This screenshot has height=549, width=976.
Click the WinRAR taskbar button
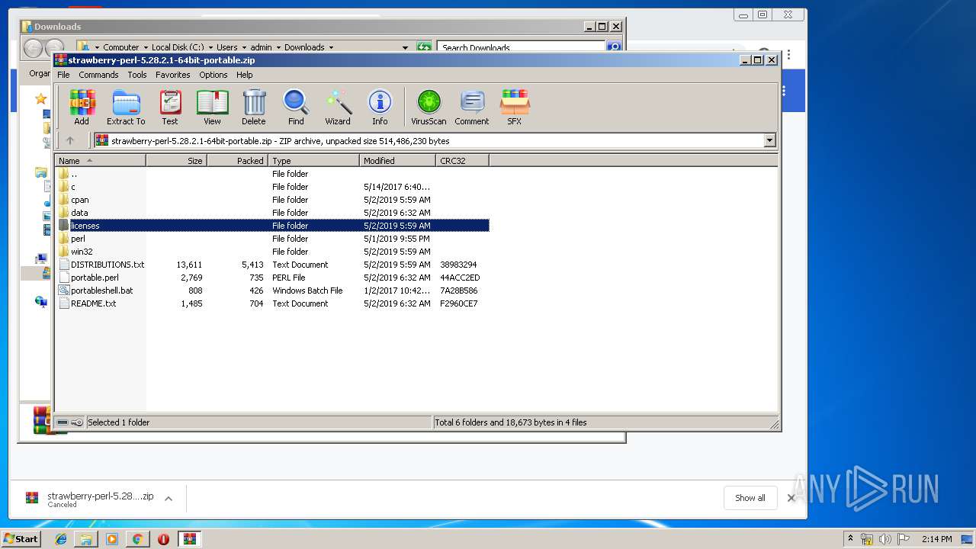(x=190, y=539)
